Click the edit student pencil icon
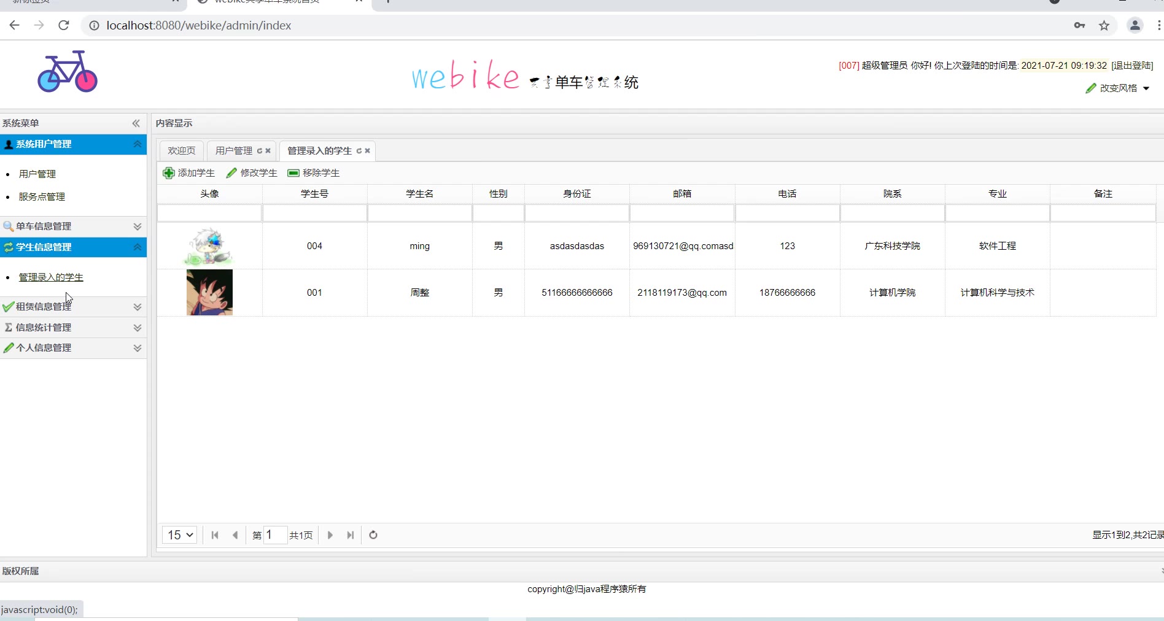Image resolution: width=1164 pixels, height=621 pixels. [231, 173]
